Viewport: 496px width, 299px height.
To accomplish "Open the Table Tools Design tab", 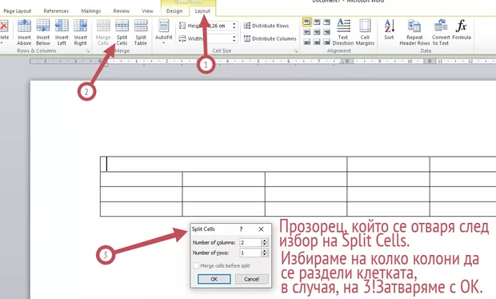I will coord(174,11).
